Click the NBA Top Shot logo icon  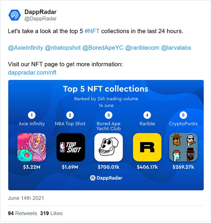click(71, 147)
